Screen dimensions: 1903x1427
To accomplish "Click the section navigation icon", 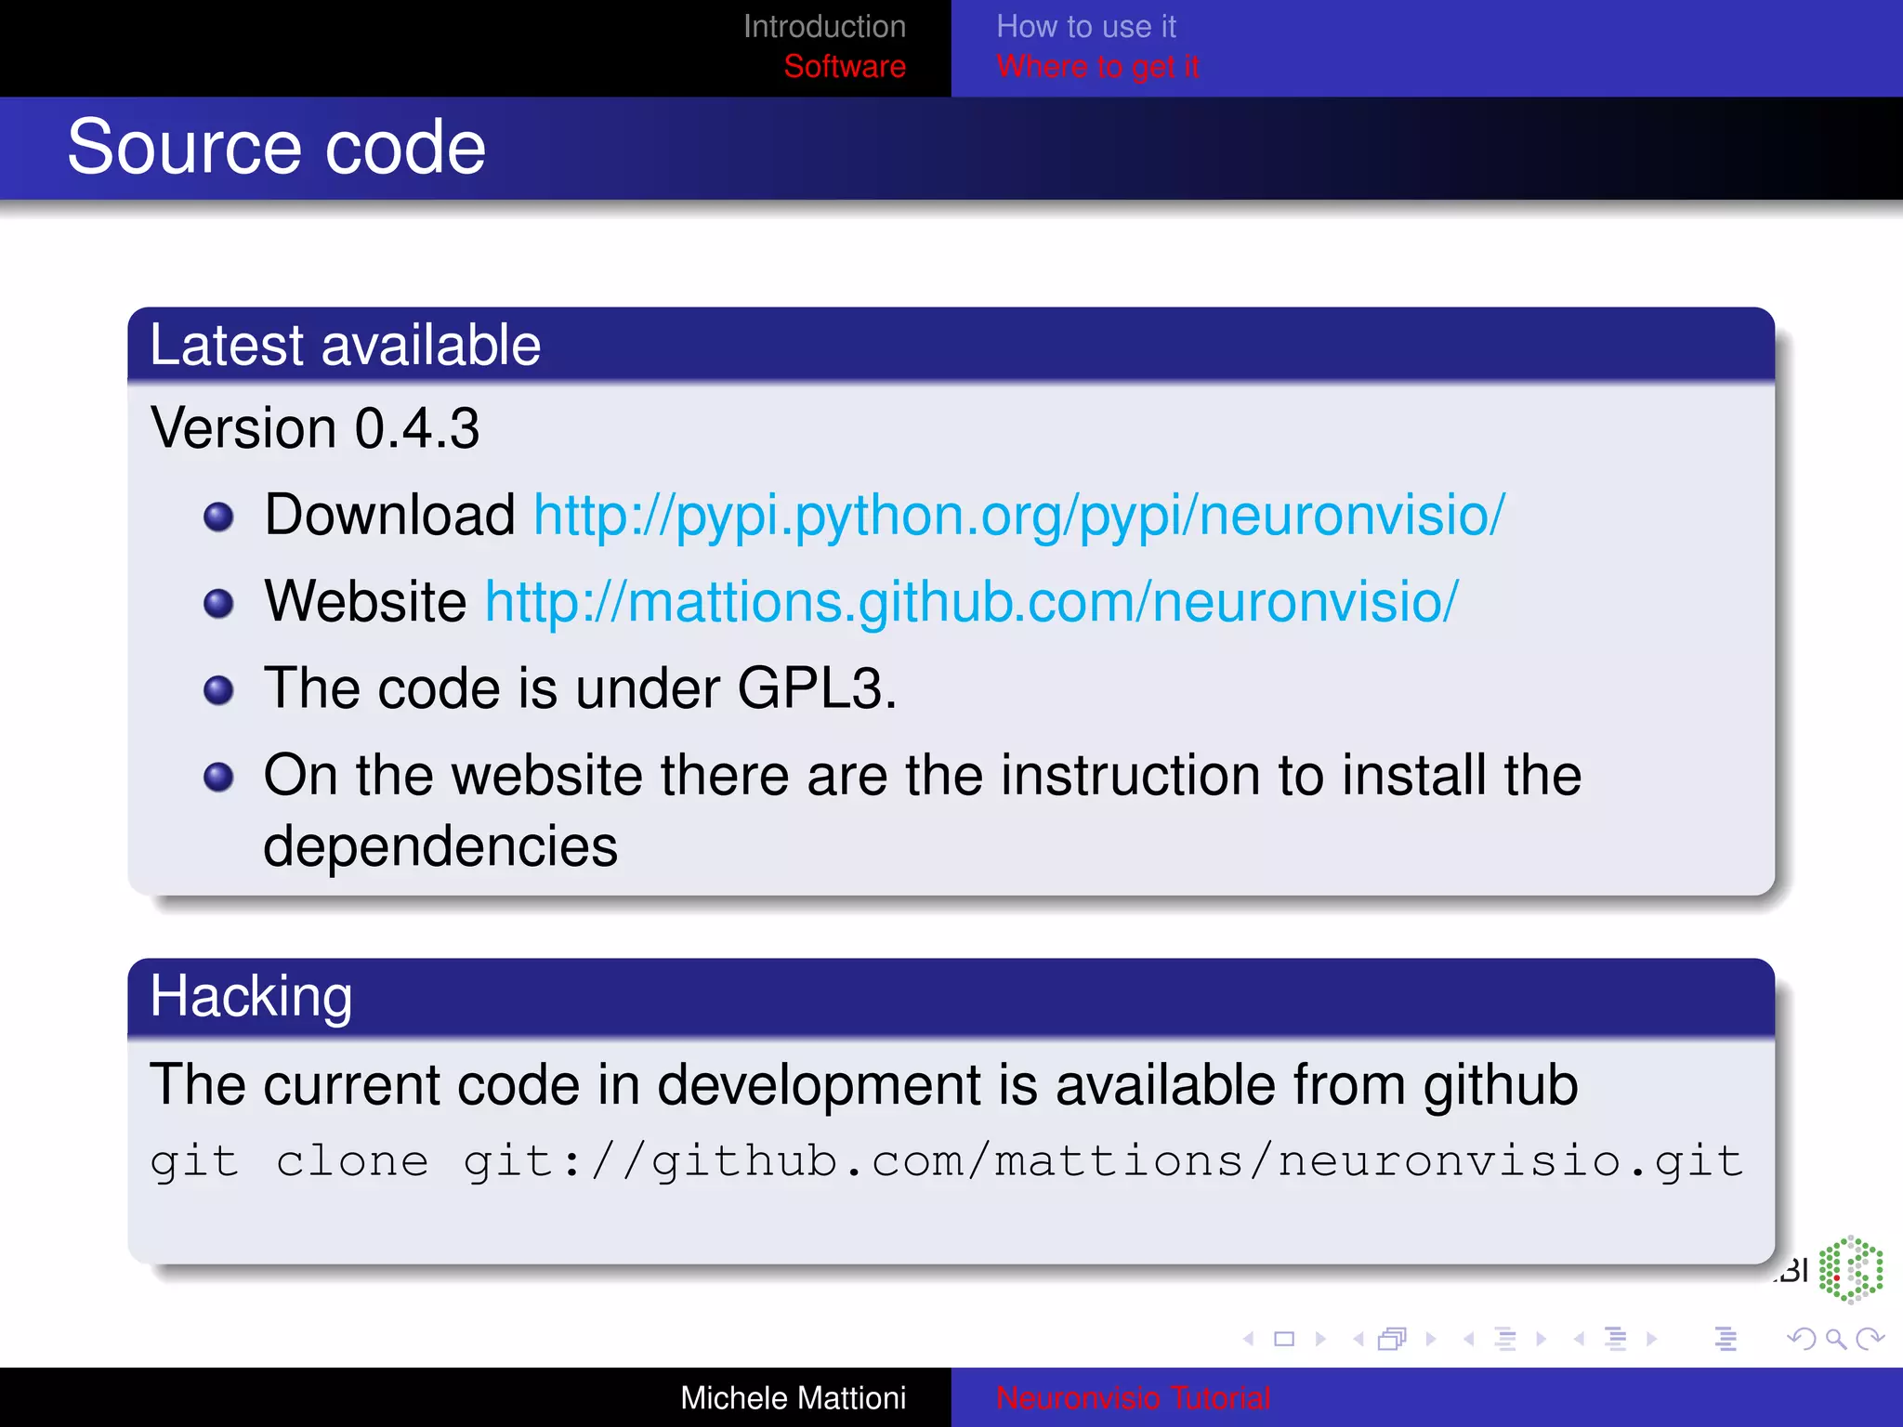I will (x=1616, y=1339).
